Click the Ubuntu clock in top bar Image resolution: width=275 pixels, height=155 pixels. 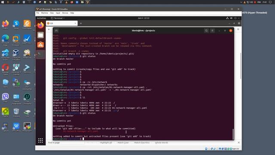[144, 18]
